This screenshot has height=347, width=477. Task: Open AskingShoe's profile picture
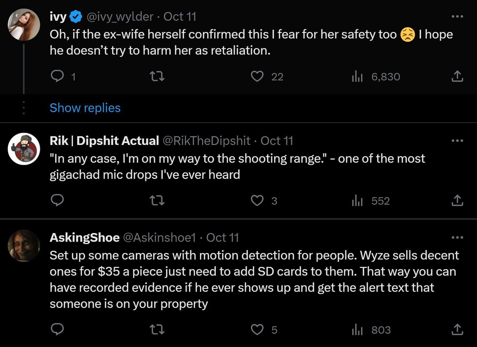pyautogui.click(x=24, y=246)
